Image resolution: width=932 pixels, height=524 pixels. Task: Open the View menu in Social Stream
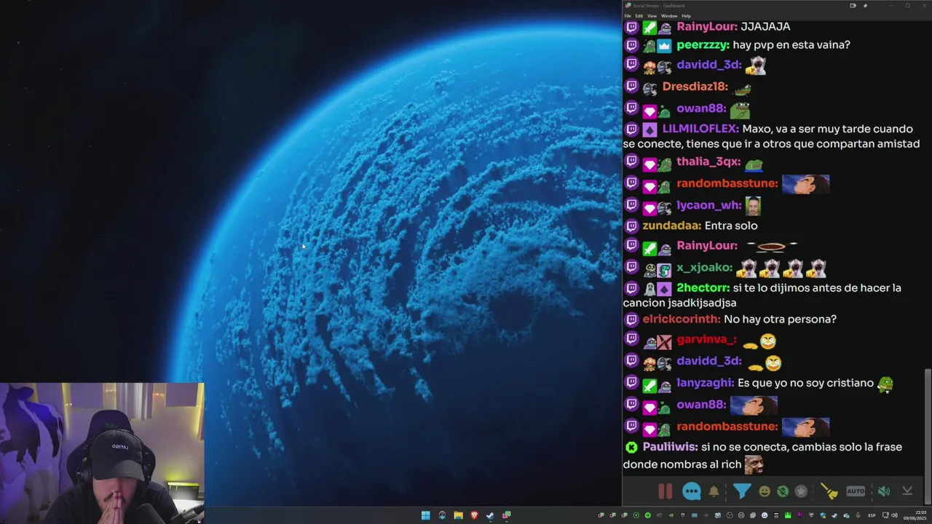[652, 15]
